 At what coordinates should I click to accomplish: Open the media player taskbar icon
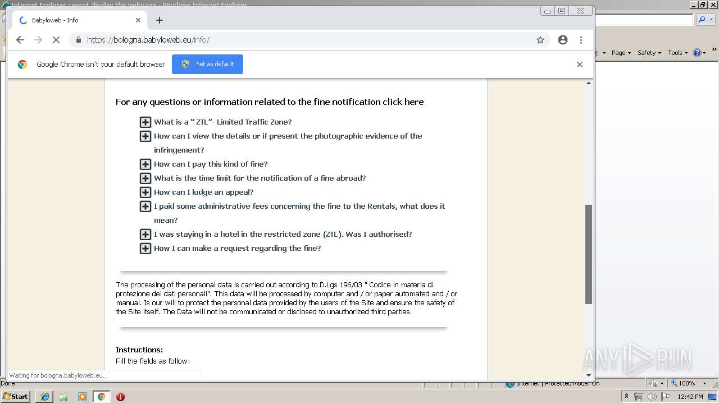tap(83, 397)
